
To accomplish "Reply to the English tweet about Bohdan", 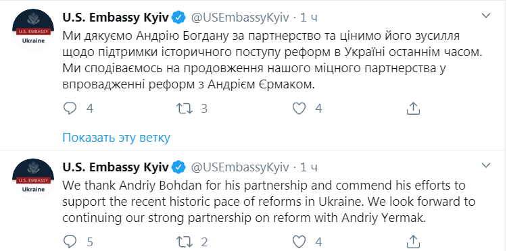I will (70, 242).
